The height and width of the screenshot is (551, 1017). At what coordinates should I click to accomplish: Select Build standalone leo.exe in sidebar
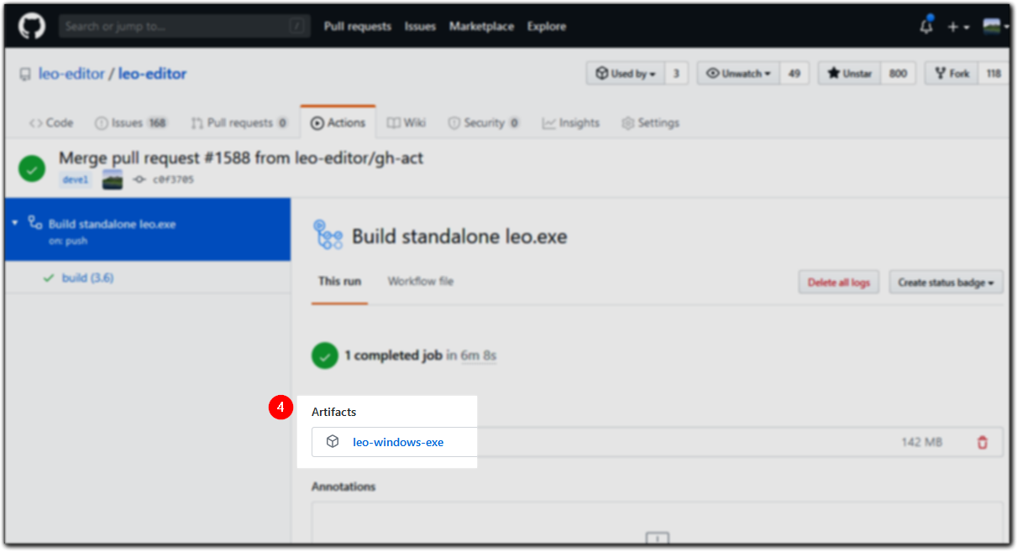[148, 230]
